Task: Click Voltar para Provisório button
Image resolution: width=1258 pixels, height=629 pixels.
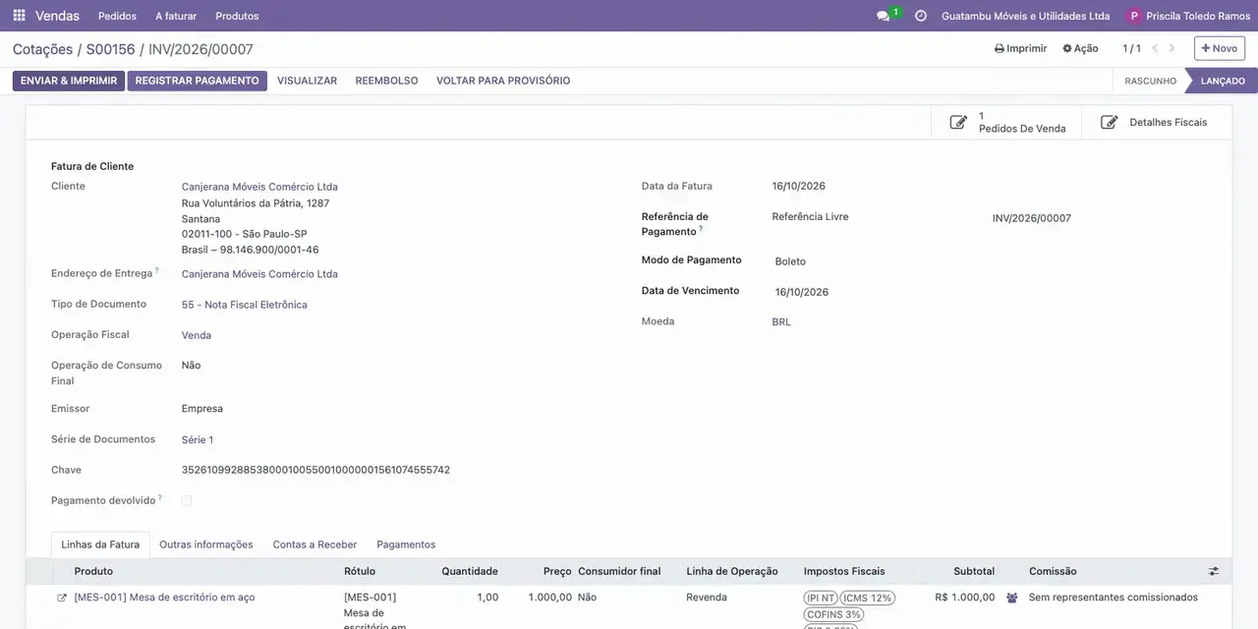Action: 503,81
